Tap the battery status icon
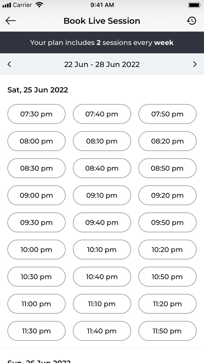Viewport: 204px width, 363px height. pyautogui.click(x=194, y=5)
